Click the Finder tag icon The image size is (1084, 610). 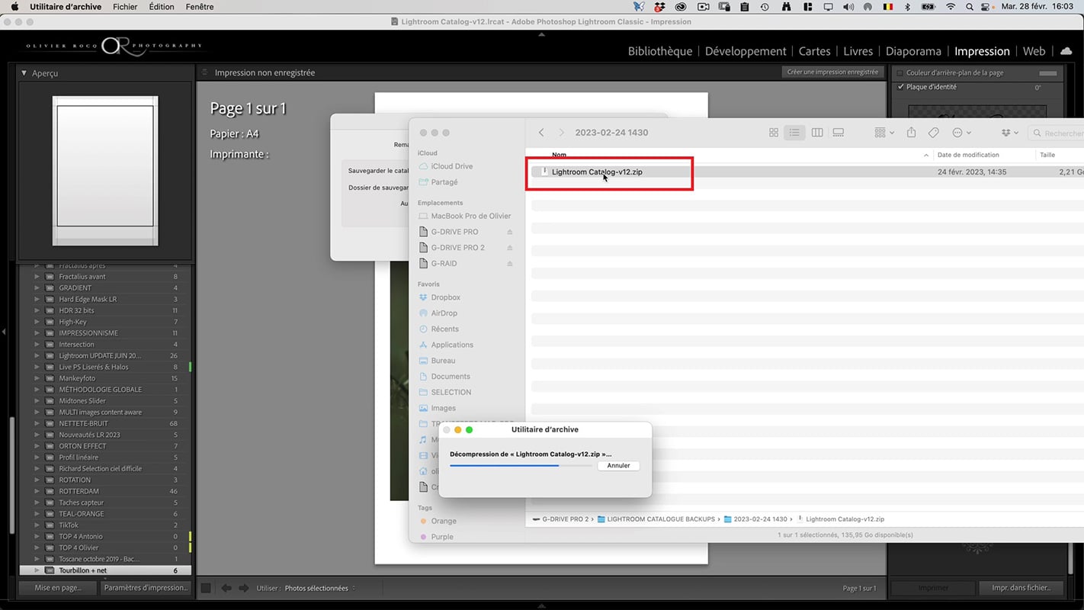(934, 133)
